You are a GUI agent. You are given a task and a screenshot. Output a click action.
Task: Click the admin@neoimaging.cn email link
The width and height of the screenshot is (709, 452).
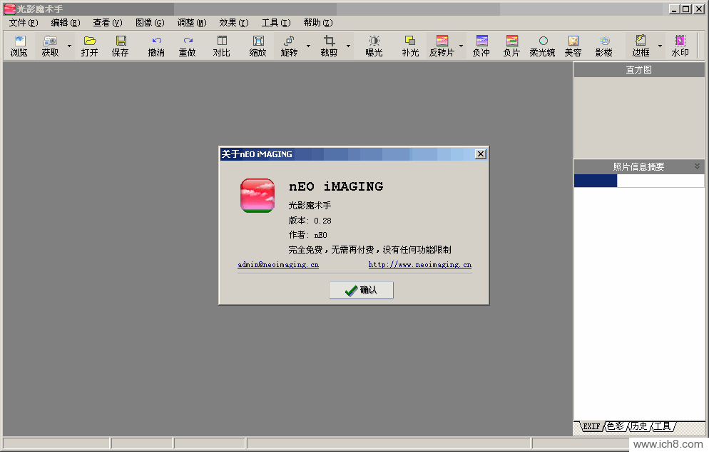278,265
